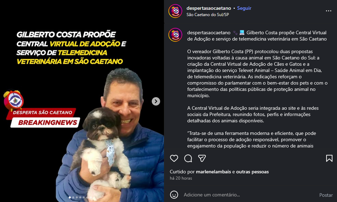The width and height of the screenshot is (337, 202).
Task: Open comments via speech bubble icon
Action: [188, 158]
